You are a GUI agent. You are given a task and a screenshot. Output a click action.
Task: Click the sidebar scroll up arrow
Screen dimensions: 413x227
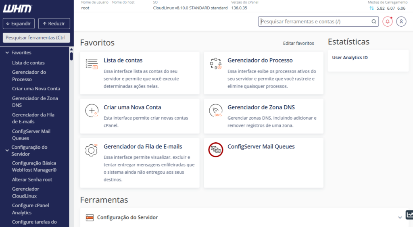(71, 49)
